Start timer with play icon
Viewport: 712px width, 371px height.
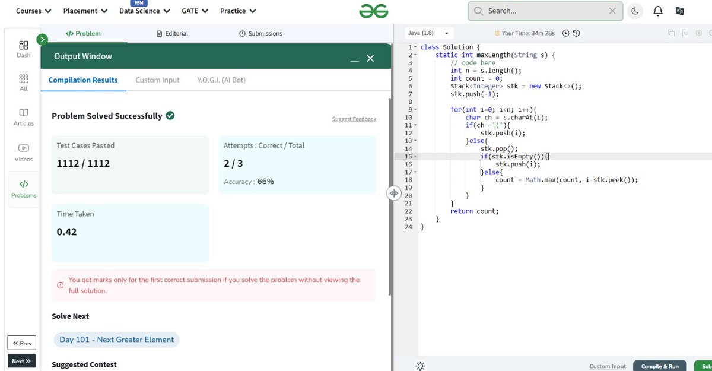(x=566, y=33)
